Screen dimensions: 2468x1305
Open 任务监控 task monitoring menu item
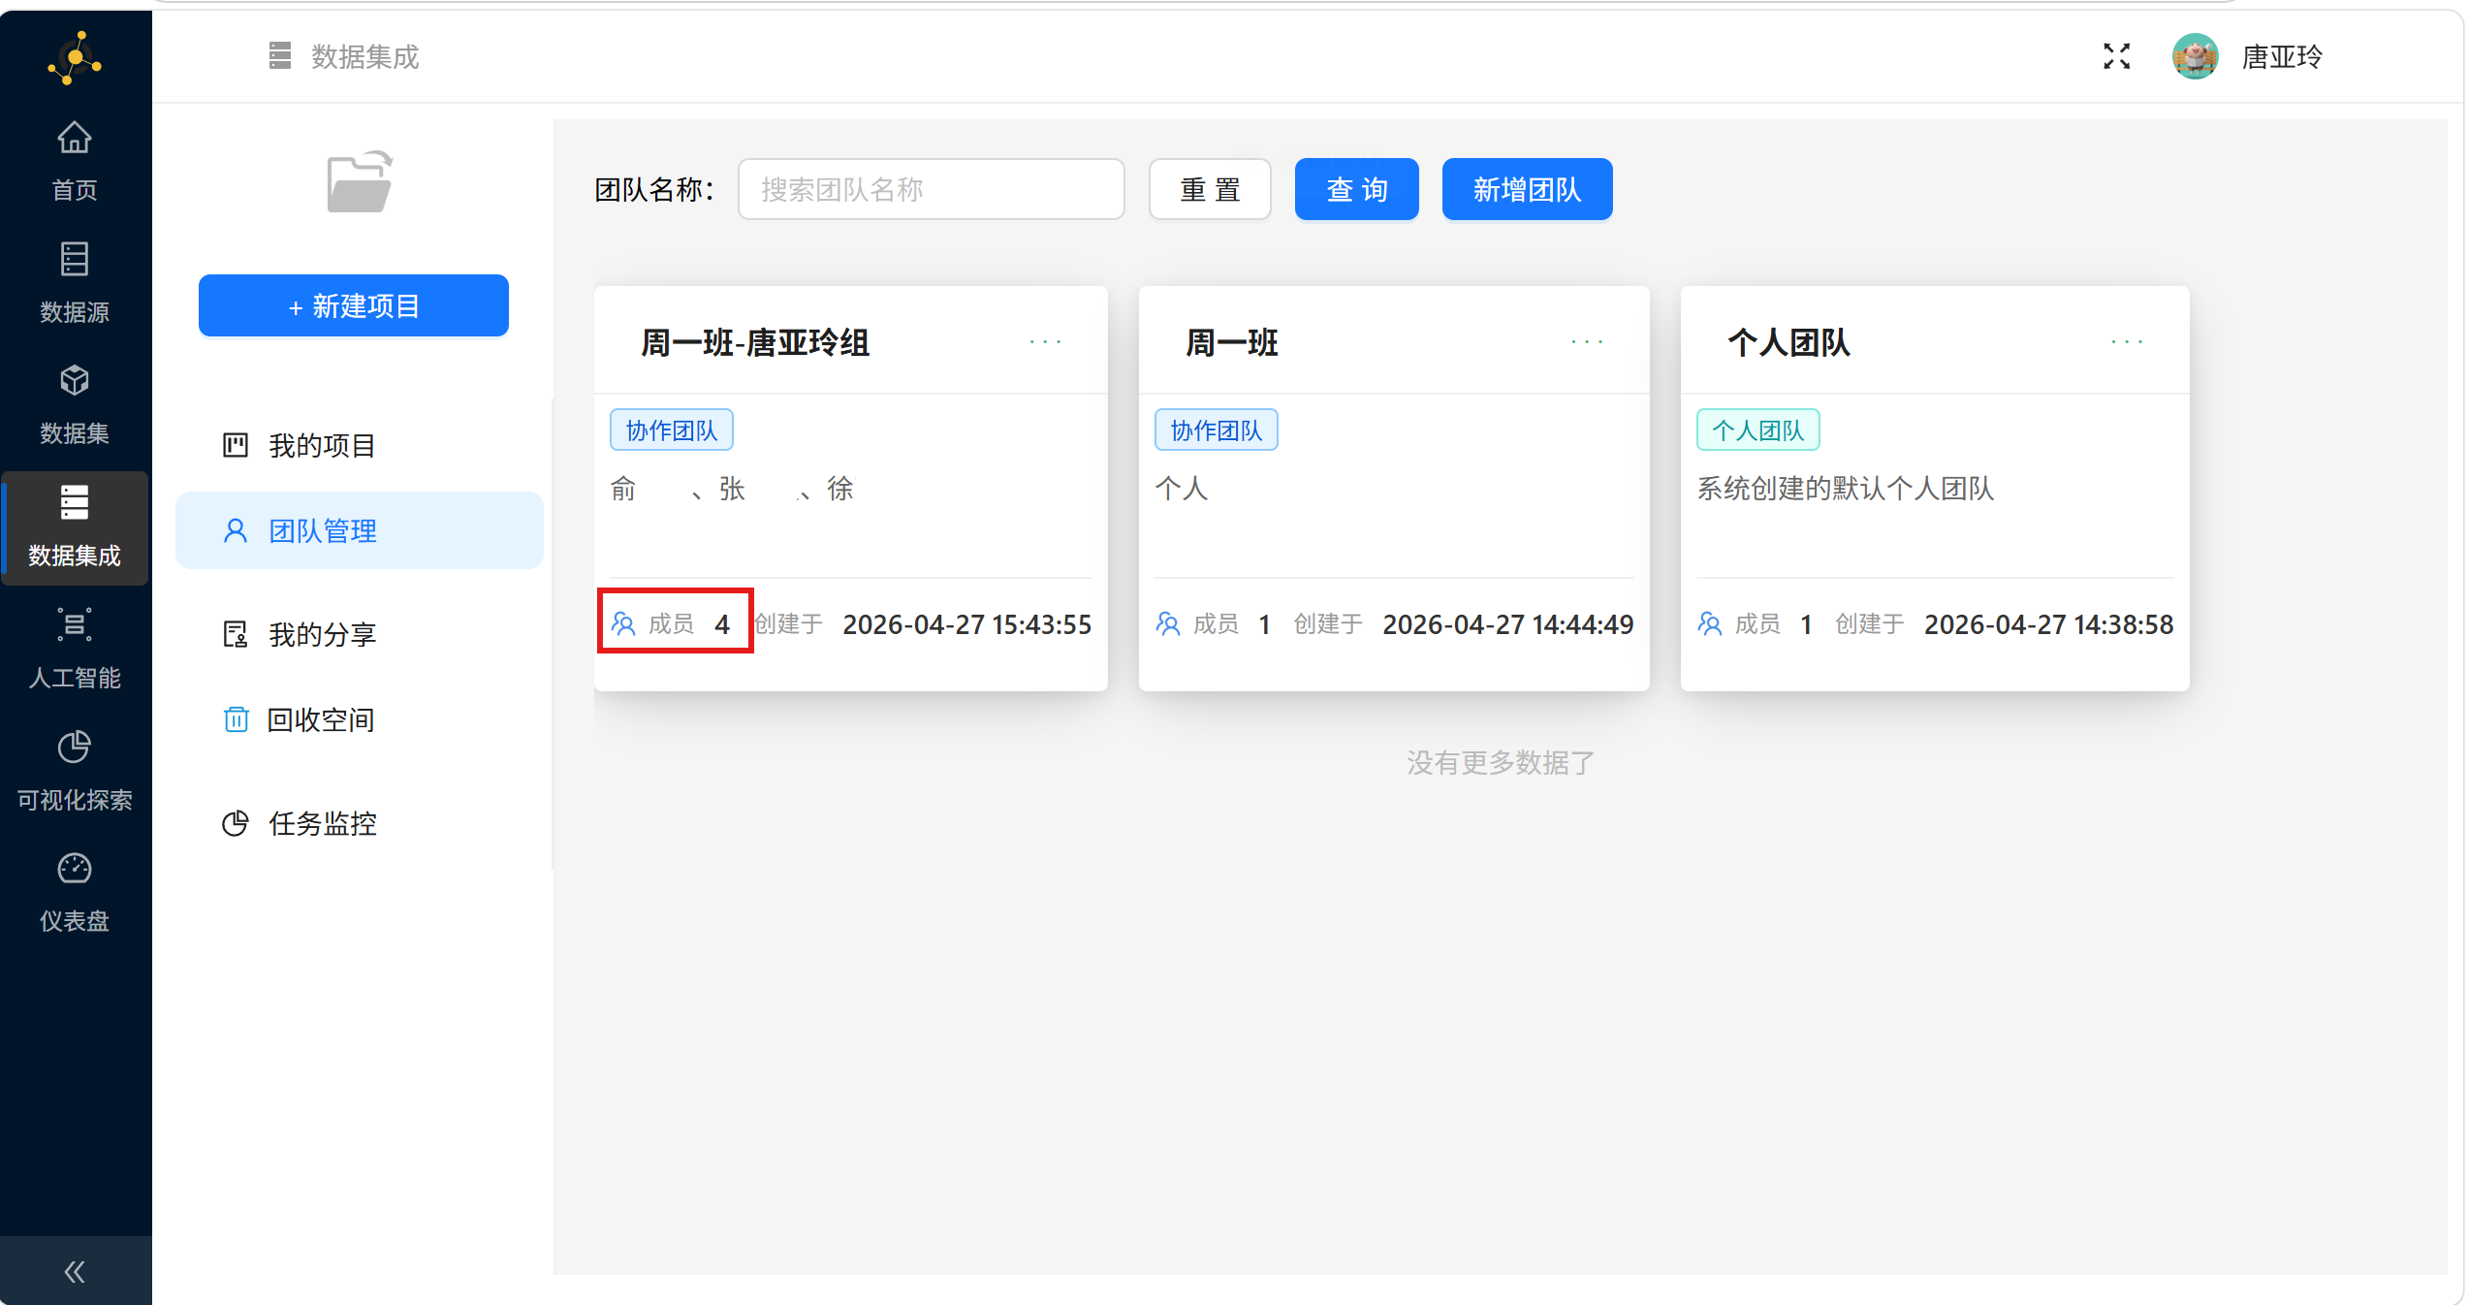click(x=322, y=824)
